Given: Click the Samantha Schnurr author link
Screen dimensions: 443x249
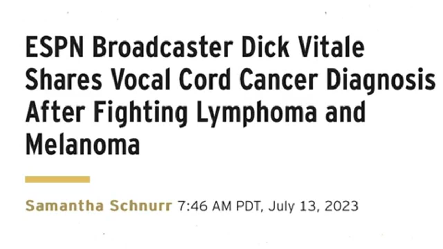Looking at the screenshot, I should [x=98, y=206].
